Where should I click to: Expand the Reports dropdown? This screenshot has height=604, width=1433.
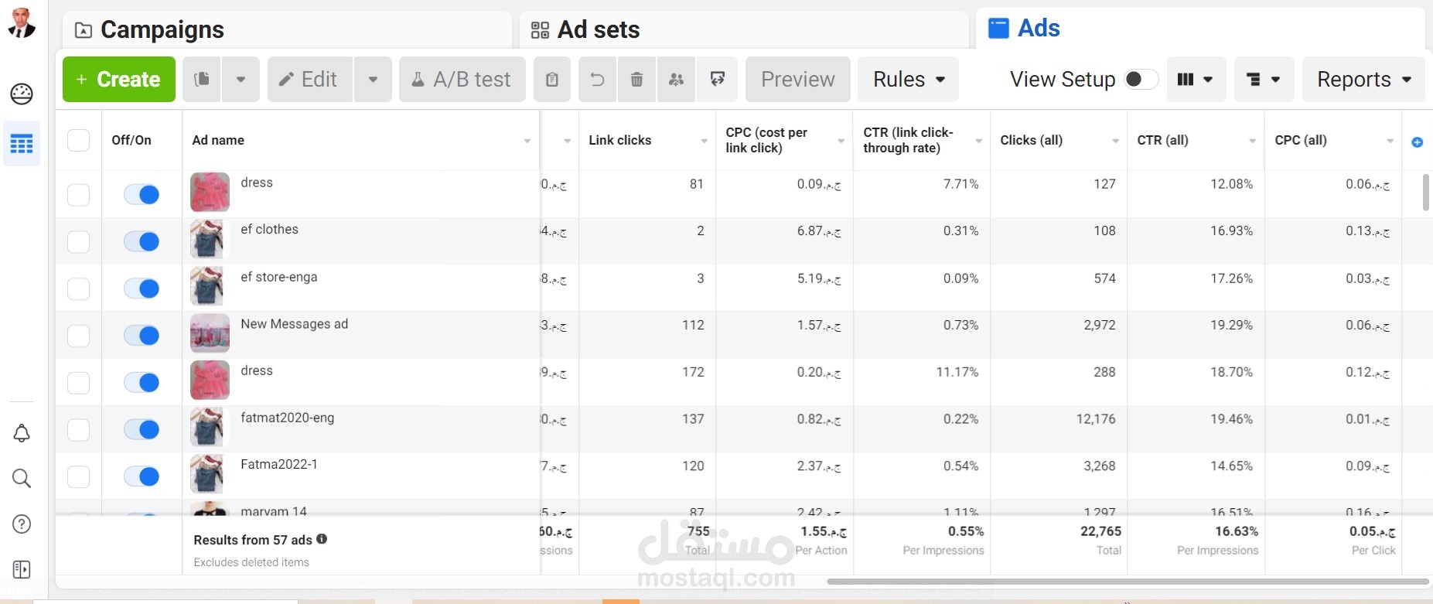1363,79
